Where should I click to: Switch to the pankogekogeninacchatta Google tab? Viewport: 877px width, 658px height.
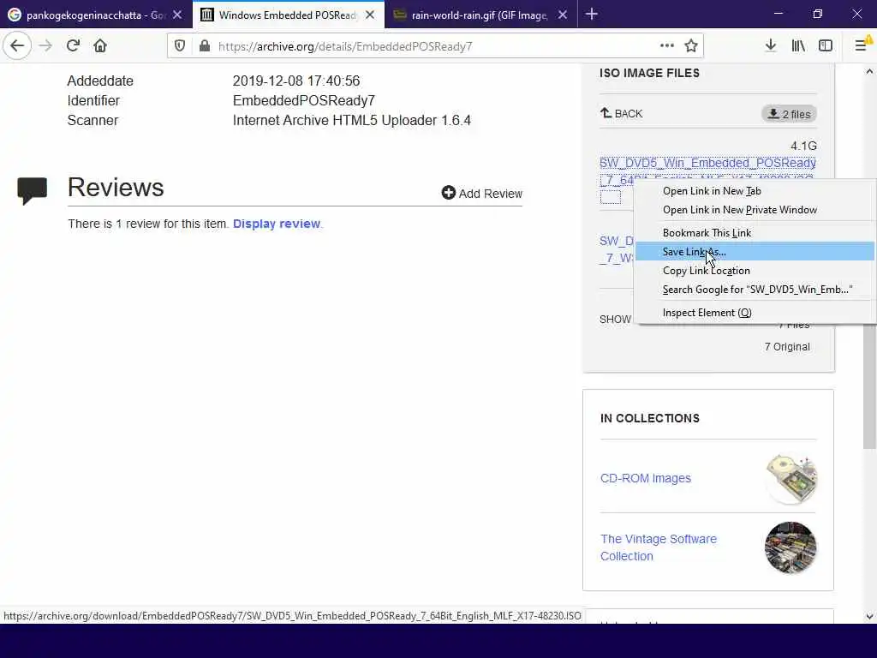point(96,15)
